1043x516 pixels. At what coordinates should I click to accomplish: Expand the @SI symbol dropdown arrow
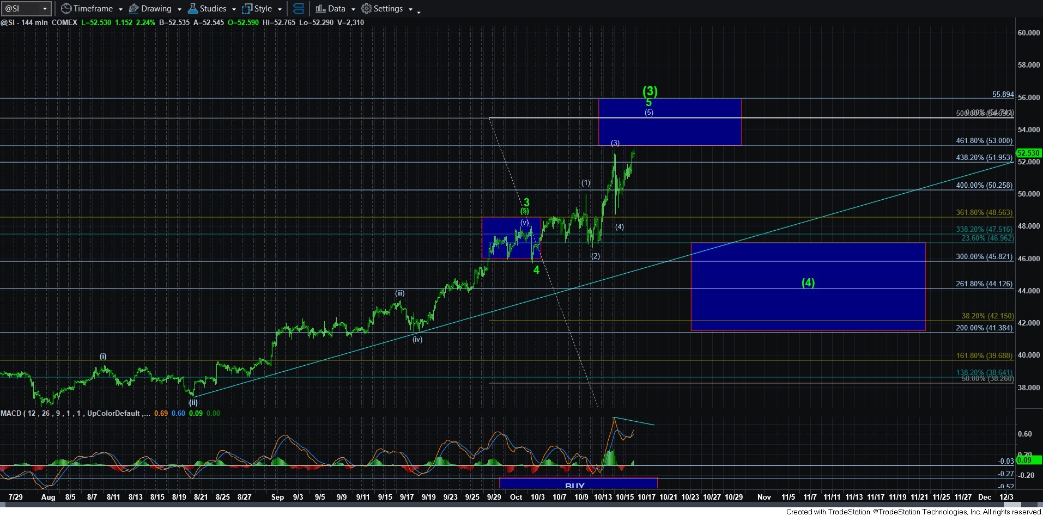pyautogui.click(x=45, y=9)
